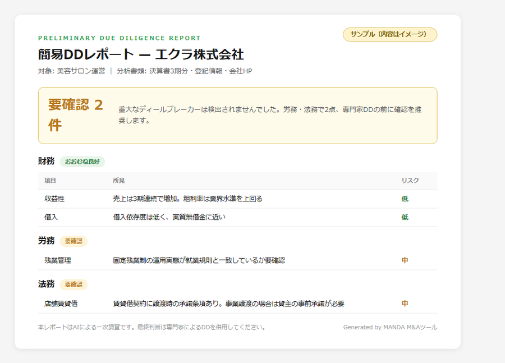The image size is (505, 363).
Task: Click the 低 risk value in 収益性 row
Action: click(405, 199)
